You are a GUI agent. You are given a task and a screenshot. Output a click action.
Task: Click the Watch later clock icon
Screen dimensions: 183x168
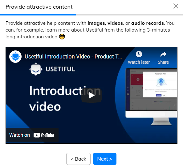(139, 54)
